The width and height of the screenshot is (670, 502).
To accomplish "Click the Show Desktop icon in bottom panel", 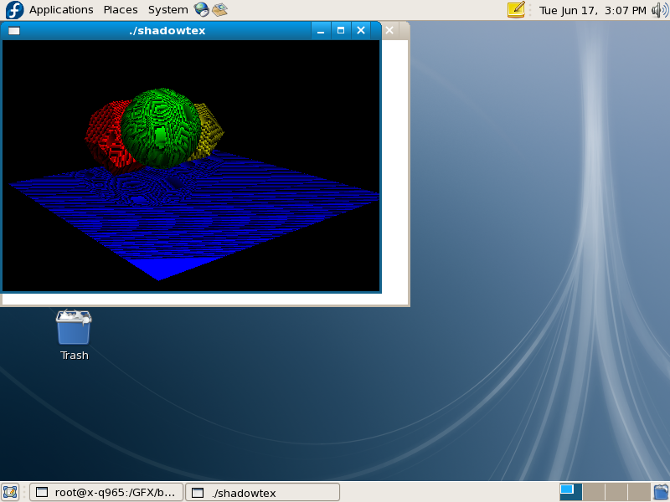I will point(10,492).
